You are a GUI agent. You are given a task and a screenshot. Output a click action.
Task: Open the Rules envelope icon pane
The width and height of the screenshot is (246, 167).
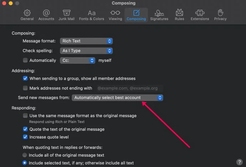tap(179, 13)
